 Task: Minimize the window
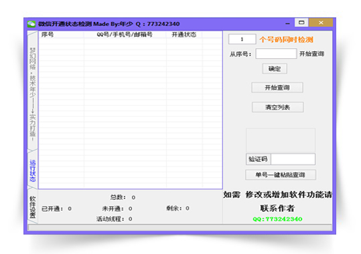[x=287, y=23]
